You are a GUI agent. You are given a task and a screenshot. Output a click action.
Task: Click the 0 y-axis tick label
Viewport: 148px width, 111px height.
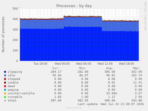click(17, 61)
